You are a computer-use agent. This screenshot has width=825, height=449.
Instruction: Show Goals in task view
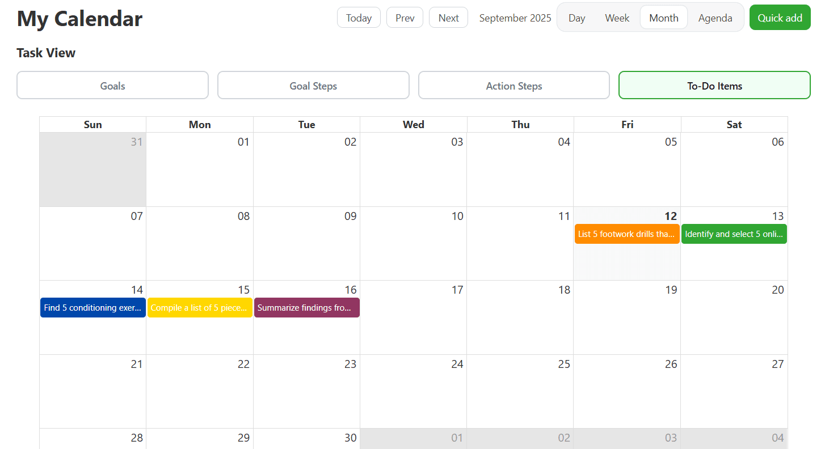(112, 86)
